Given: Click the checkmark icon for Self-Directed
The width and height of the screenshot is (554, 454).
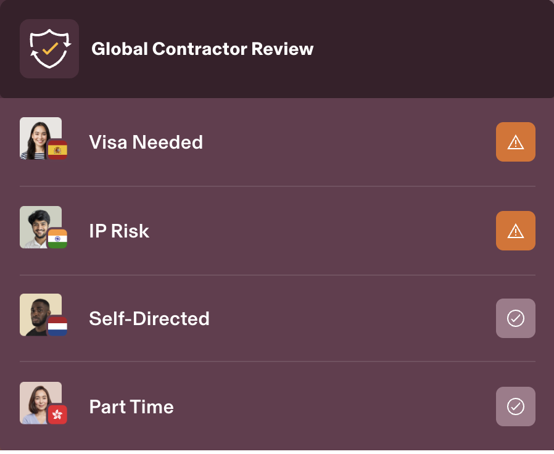Looking at the screenshot, I should click(x=516, y=318).
